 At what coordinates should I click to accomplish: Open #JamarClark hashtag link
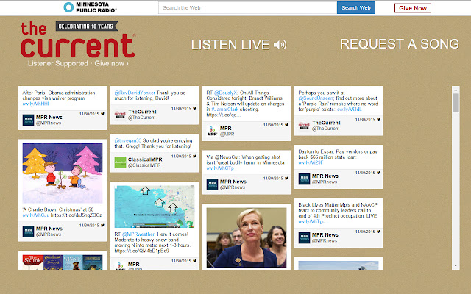click(x=224, y=110)
